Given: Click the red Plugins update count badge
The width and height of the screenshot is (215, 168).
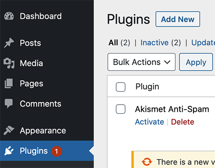Looking at the screenshot, I should pos(57,151).
